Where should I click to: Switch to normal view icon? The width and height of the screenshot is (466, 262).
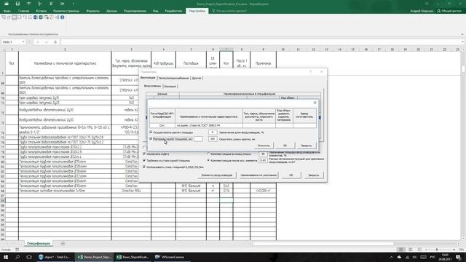coord(401,250)
